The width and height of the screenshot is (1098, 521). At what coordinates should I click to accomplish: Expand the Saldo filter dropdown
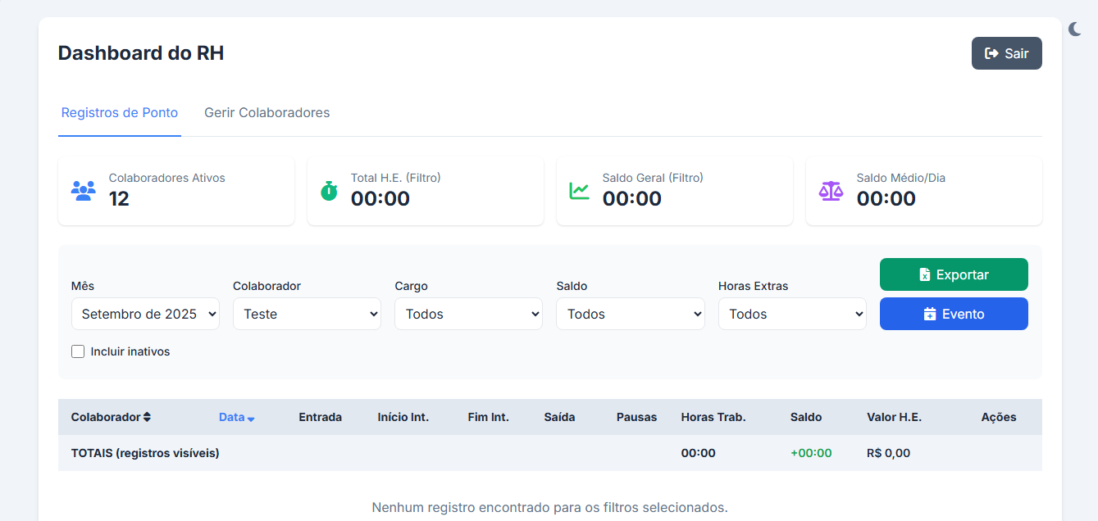(x=630, y=314)
